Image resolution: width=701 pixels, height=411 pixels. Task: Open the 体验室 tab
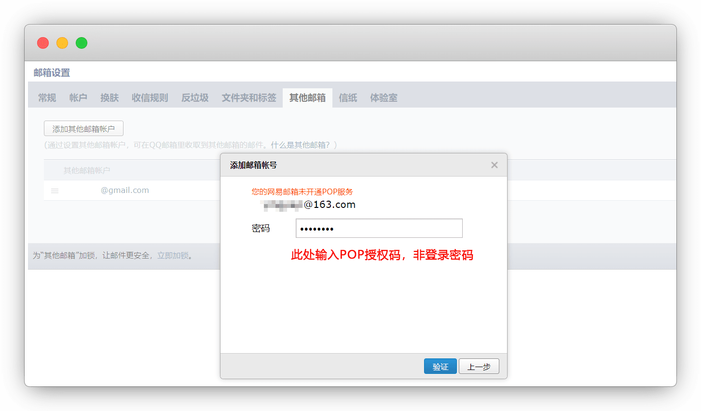pos(384,98)
